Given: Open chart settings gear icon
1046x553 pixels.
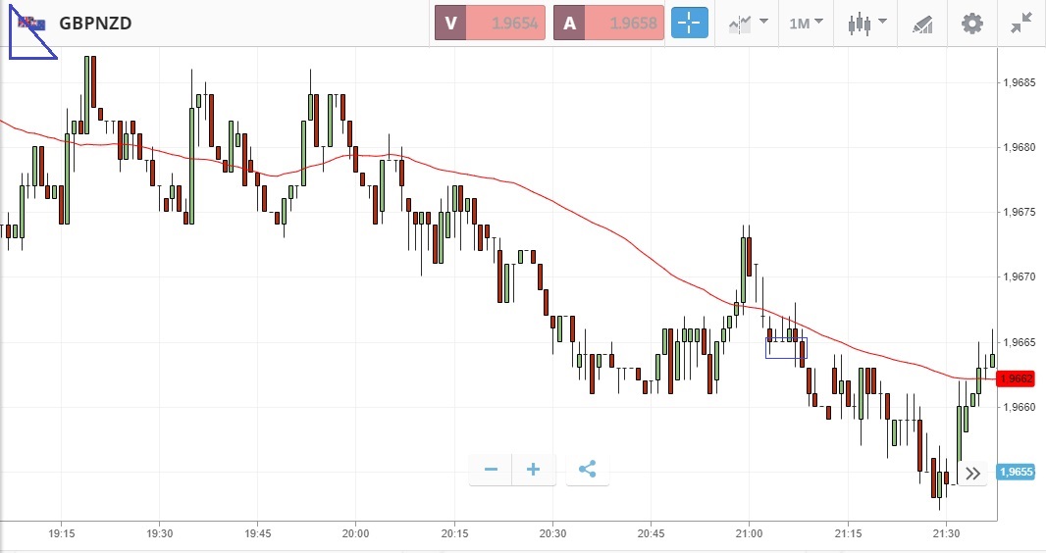Looking at the screenshot, I should click(x=971, y=24).
